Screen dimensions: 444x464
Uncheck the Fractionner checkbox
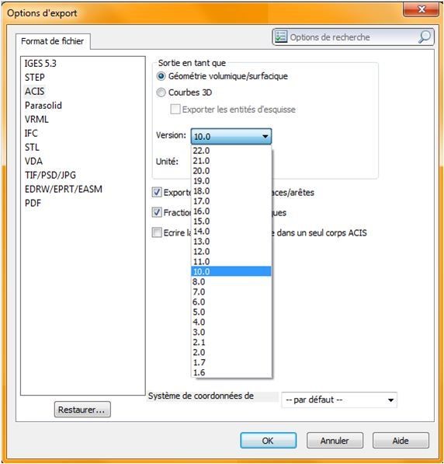(x=157, y=212)
